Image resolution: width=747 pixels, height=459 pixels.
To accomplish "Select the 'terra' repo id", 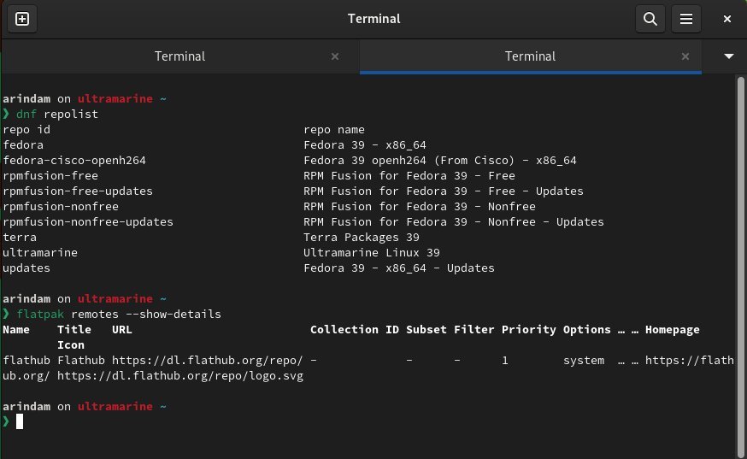I will [20, 237].
